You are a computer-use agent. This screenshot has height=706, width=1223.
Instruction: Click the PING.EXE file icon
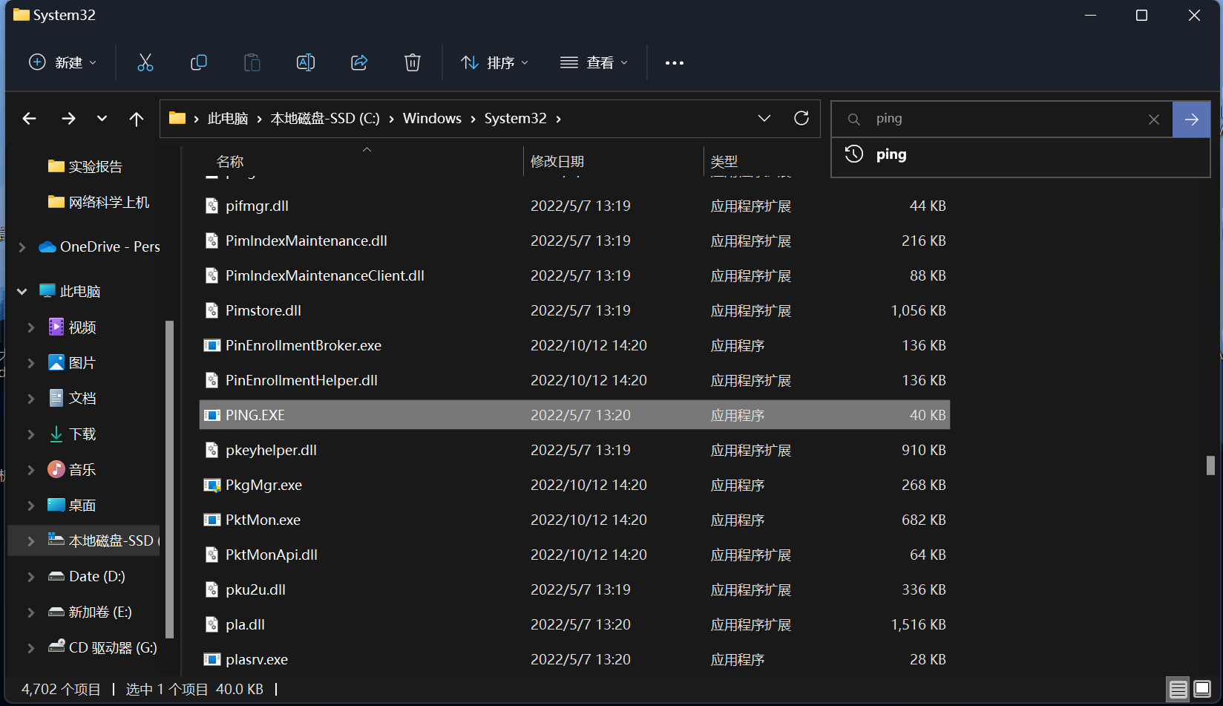pyautogui.click(x=212, y=415)
